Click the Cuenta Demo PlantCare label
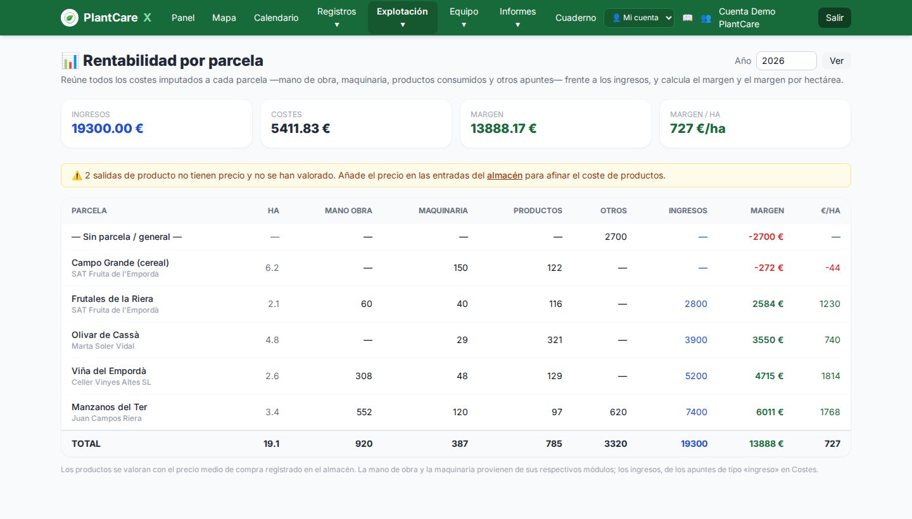This screenshot has height=519, width=912. tap(747, 18)
